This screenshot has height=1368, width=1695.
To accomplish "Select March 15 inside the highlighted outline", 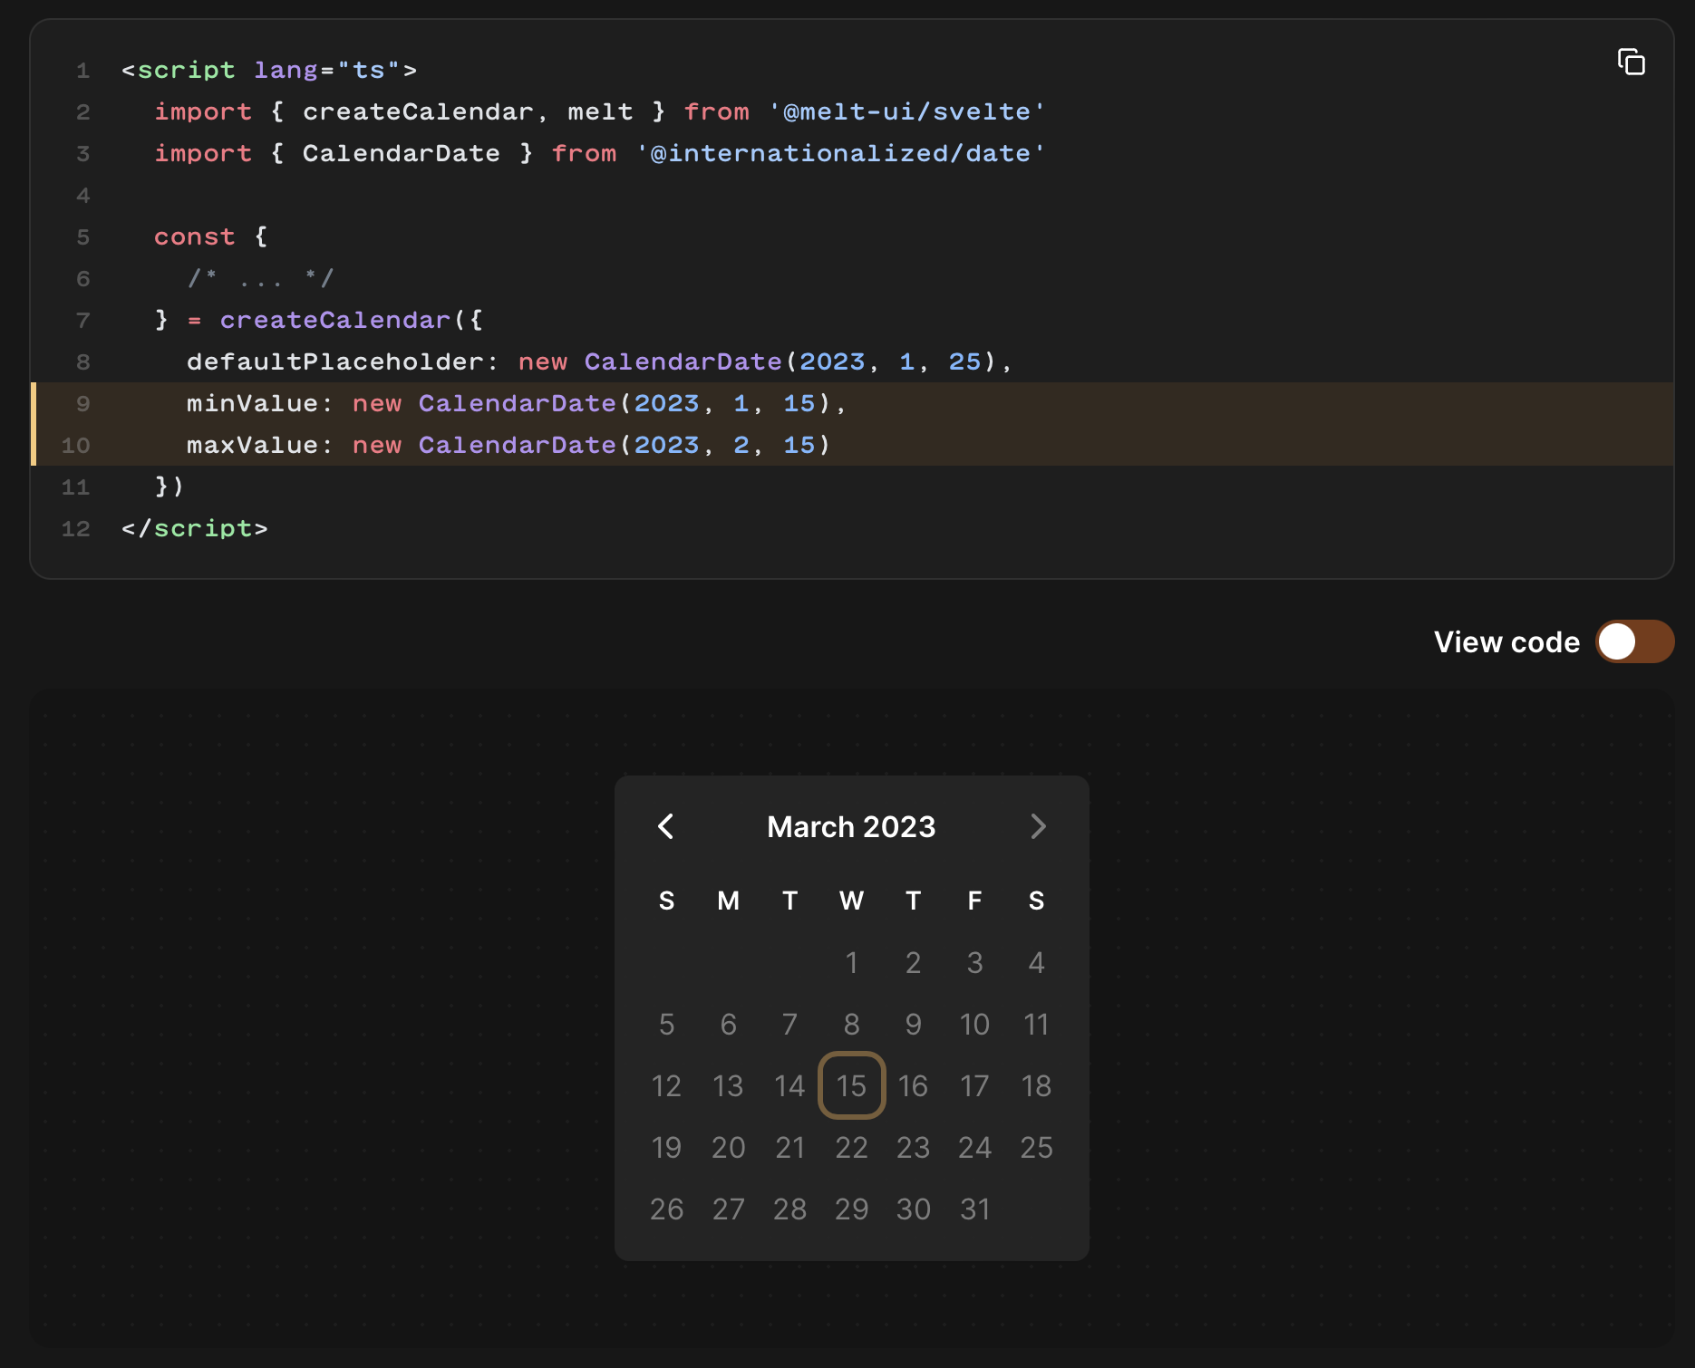I will click(x=851, y=1085).
